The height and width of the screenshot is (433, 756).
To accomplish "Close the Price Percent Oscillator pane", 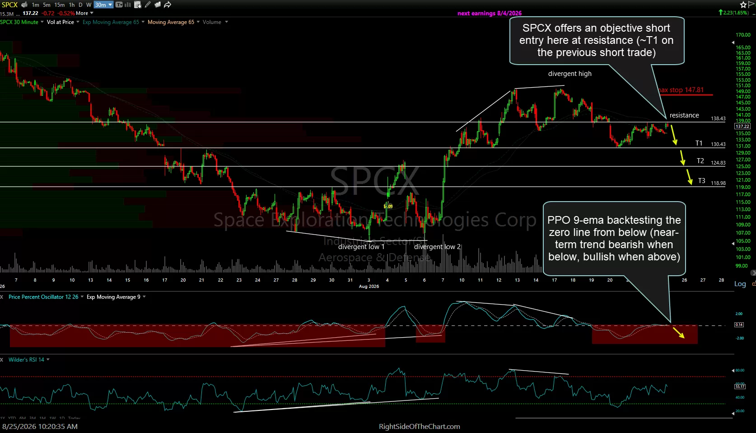I will tap(2, 297).
